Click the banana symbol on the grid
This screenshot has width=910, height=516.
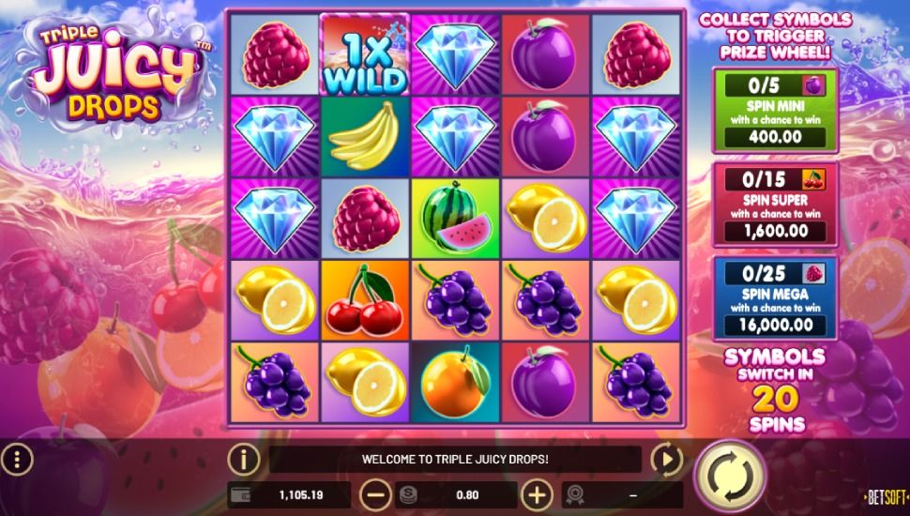click(x=365, y=137)
